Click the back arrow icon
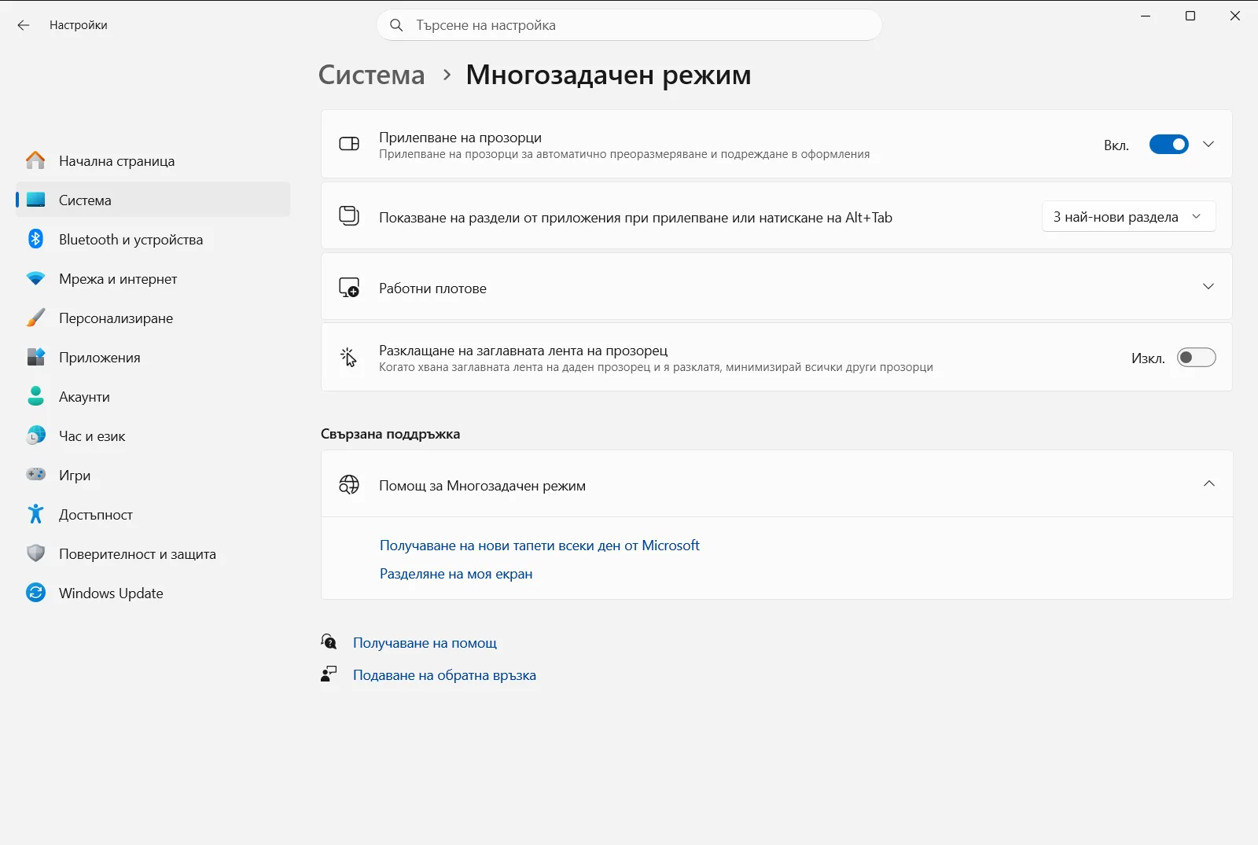The image size is (1258, 845). (x=24, y=25)
